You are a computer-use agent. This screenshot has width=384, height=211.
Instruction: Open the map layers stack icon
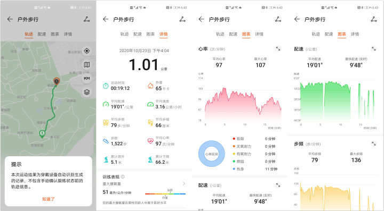87,92
